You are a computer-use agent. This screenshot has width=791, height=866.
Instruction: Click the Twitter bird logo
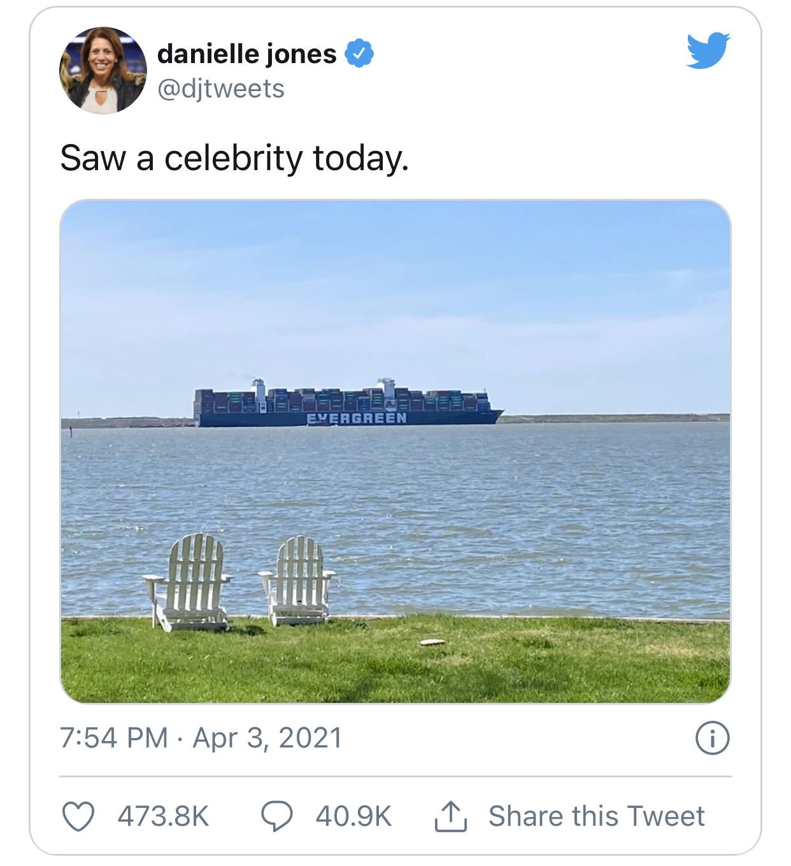(708, 50)
